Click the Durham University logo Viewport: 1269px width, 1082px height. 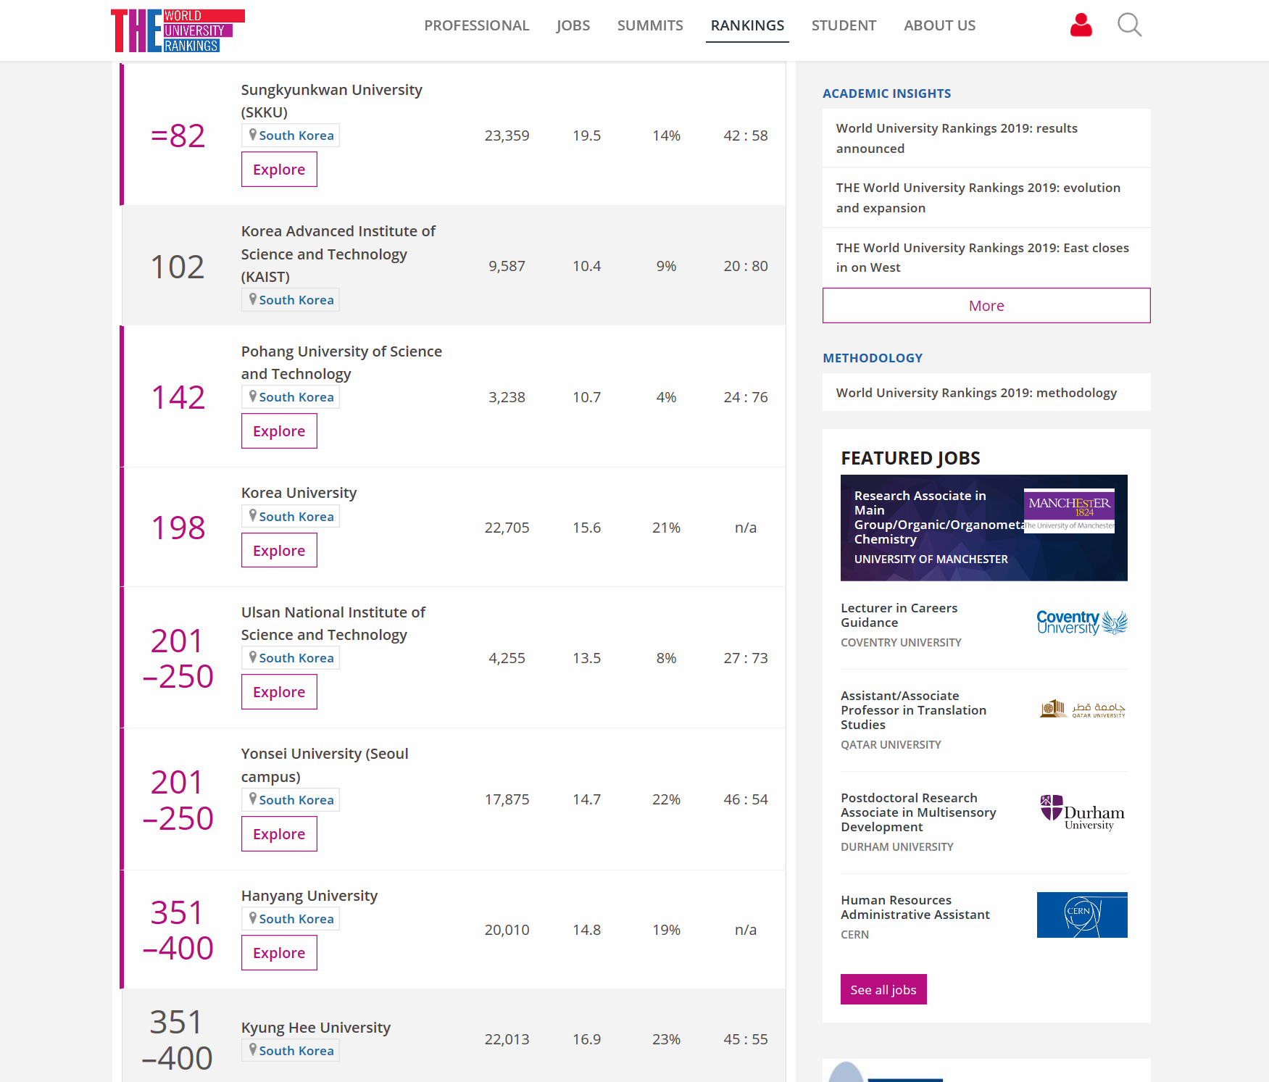pyautogui.click(x=1082, y=812)
